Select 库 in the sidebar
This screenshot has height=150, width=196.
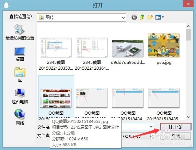click(20, 75)
